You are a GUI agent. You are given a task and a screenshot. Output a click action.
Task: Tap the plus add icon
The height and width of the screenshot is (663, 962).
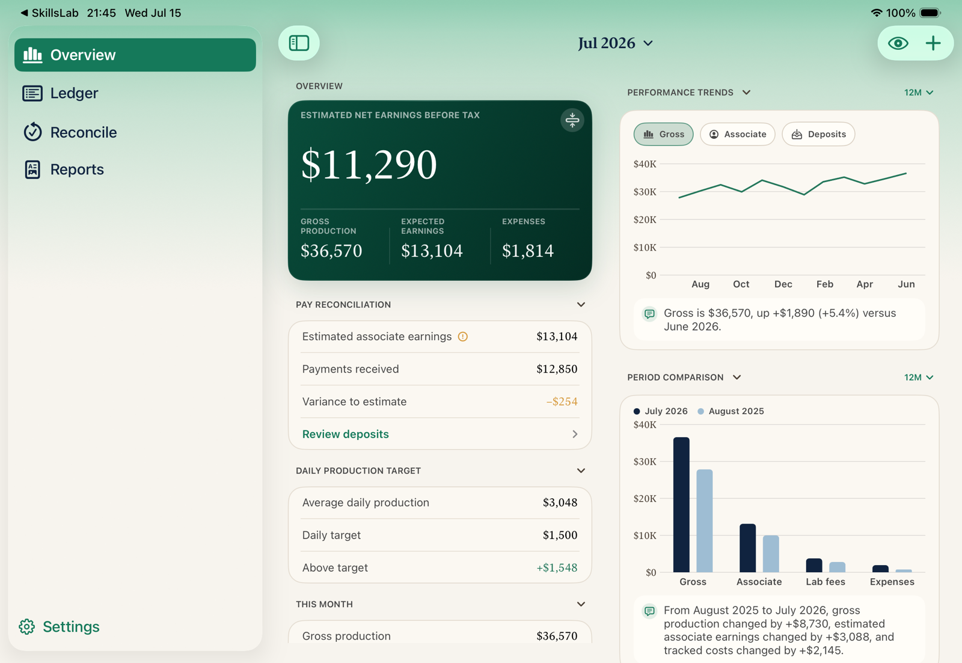(933, 43)
